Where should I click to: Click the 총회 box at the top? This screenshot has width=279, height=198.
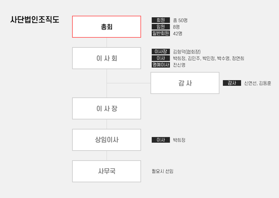[x=107, y=27]
